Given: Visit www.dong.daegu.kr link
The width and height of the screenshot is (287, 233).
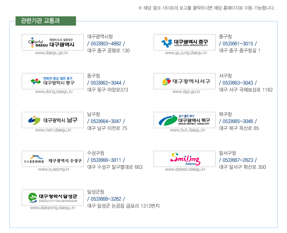Looking at the screenshot, I should (x=54, y=92).
